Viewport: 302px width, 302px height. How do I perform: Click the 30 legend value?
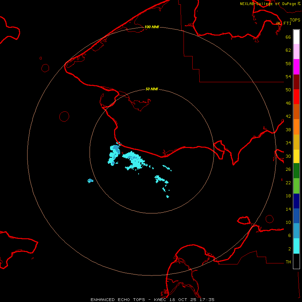pyautogui.click(x=288, y=156)
